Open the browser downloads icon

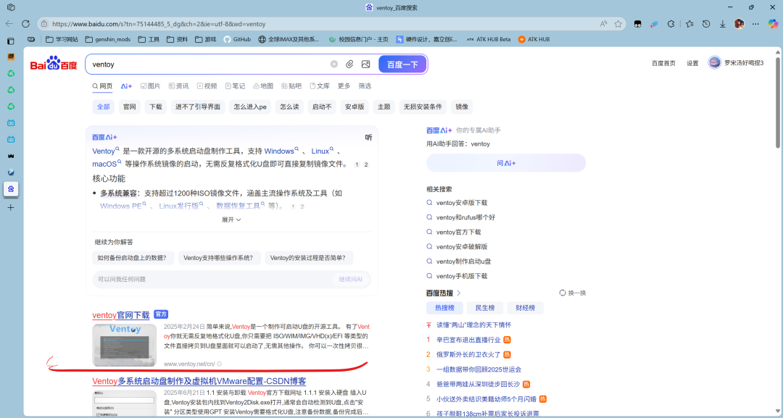pos(722,24)
